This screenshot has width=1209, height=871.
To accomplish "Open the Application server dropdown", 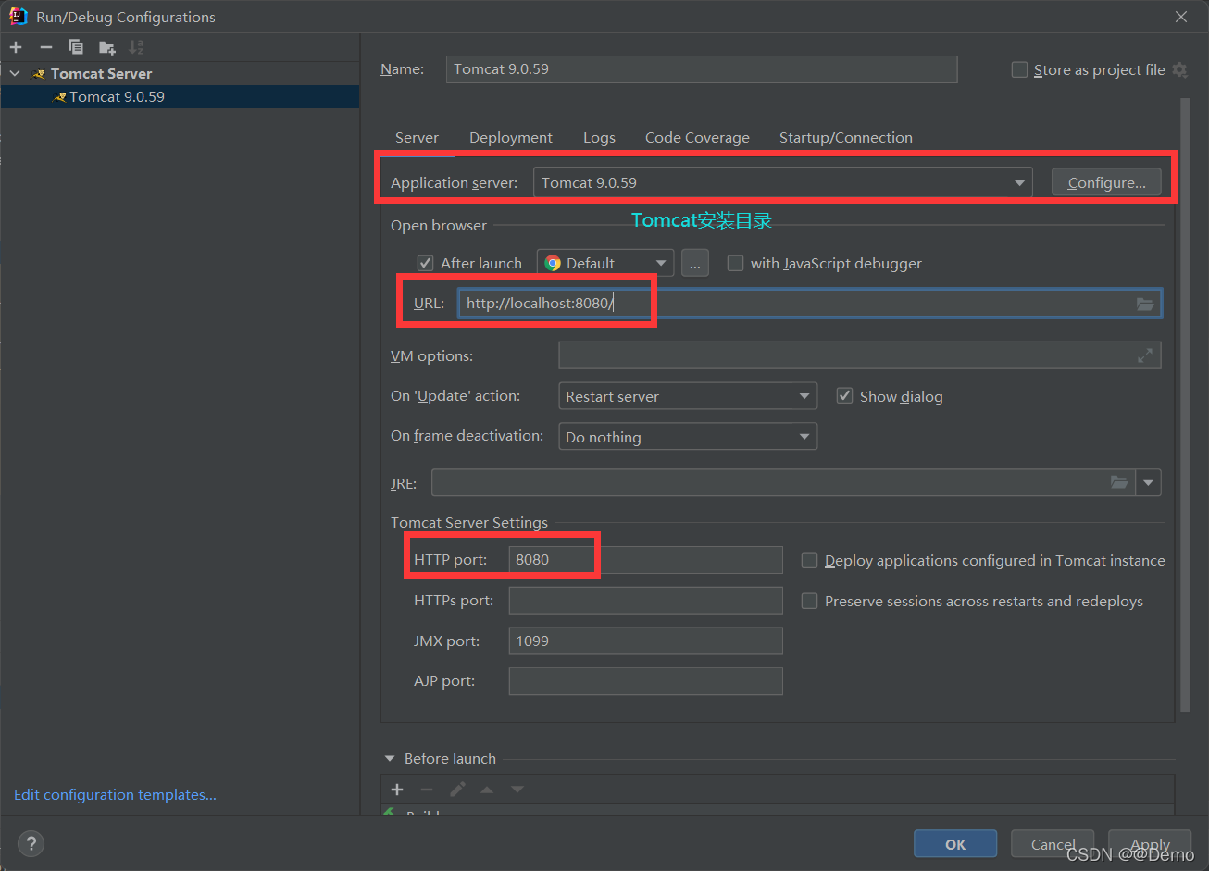I will [783, 182].
